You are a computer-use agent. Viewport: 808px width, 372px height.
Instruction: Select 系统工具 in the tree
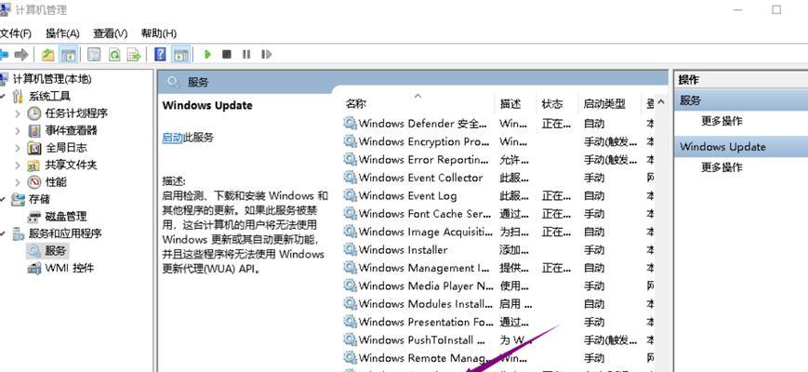49,97
